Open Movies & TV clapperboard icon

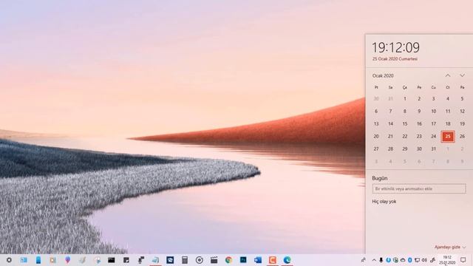click(214, 260)
